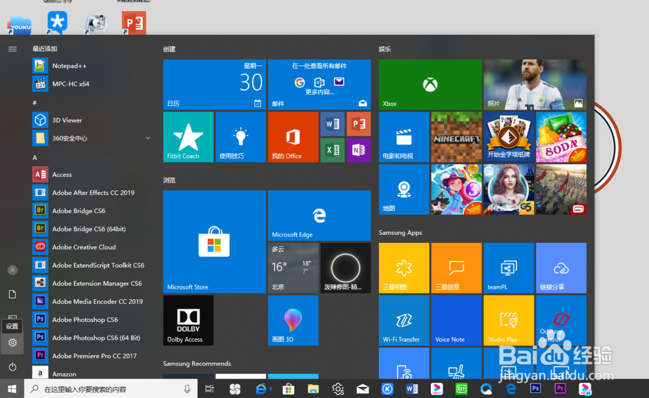Launch the Microsoft Store tile

(x=214, y=240)
